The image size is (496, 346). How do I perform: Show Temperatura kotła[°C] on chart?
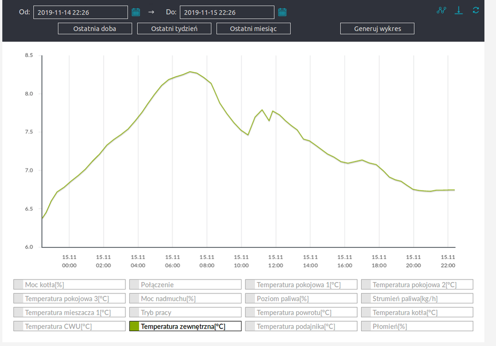pyautogui.click(x=417, y=312)
